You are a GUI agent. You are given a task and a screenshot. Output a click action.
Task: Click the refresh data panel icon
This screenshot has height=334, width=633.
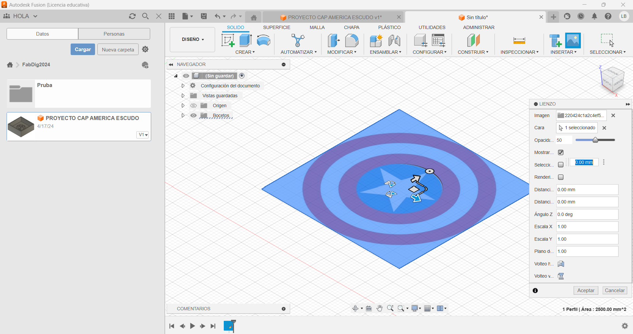point(132,16)
